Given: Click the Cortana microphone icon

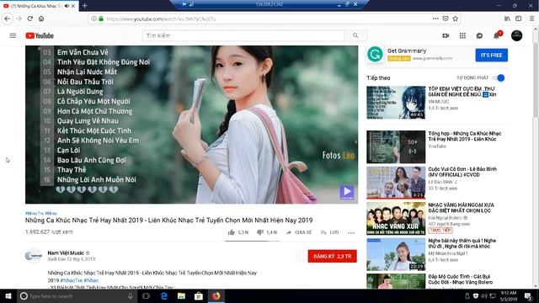Looking at the screenshot, I should 131,295.
